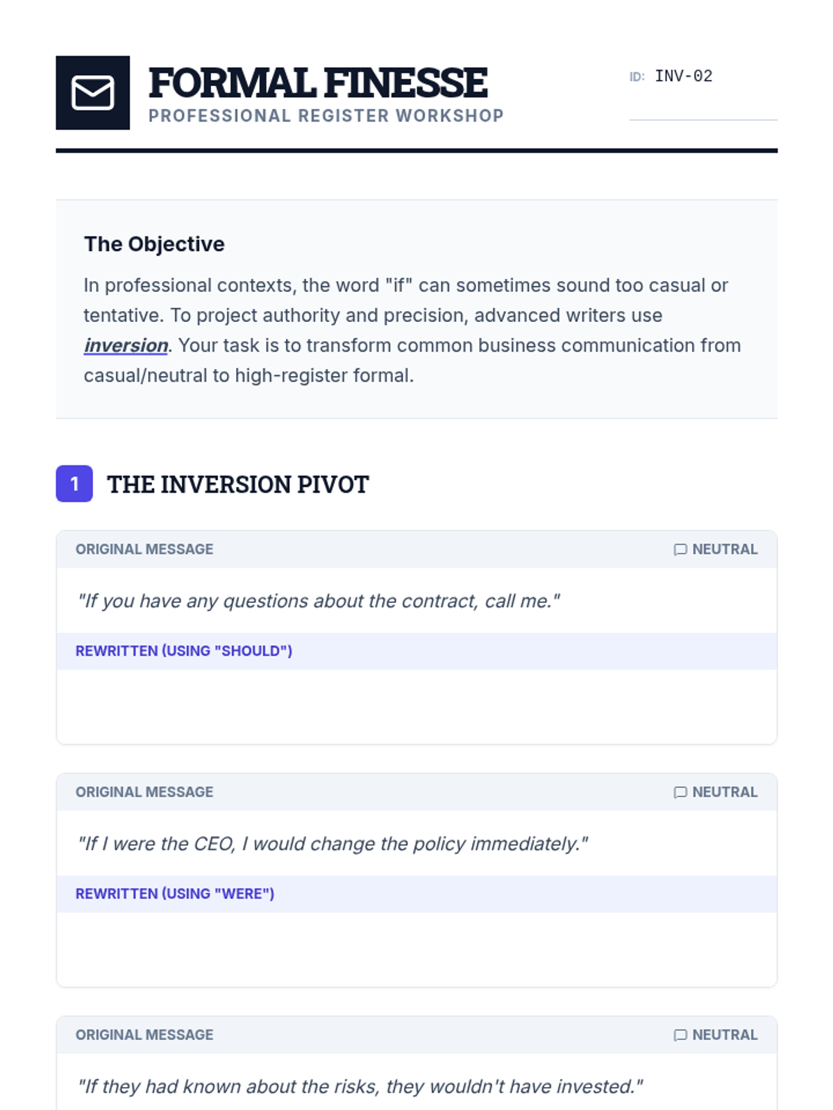Image resolution: width=833 pixels, height=1110 pixels.
Task: Click the chat icon beside third NEUTRAL tag
Action: [680, 1035]
